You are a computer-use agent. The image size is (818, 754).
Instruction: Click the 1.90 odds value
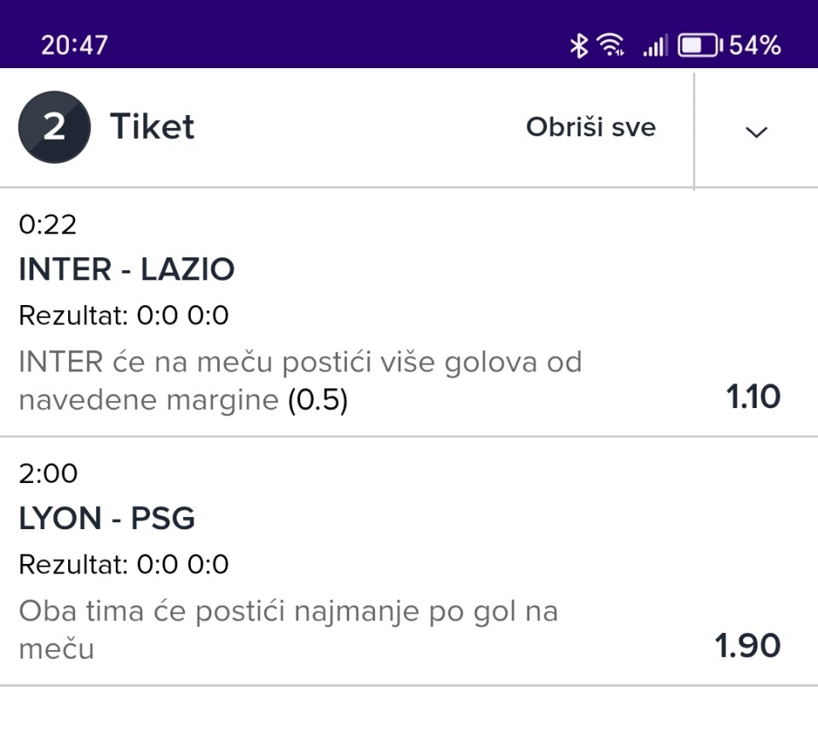pos(747,647)
